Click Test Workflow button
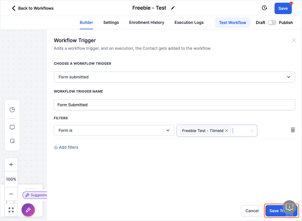Screen dimensions: 302x221 click(x=233, y=23)
